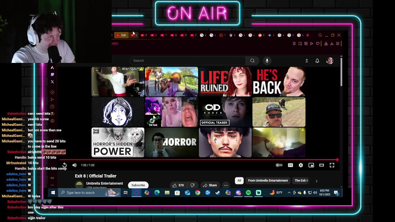The image size is (395, 222).
Task: Open the player circle icon in sidebar
Action: (x=52, y=92)
